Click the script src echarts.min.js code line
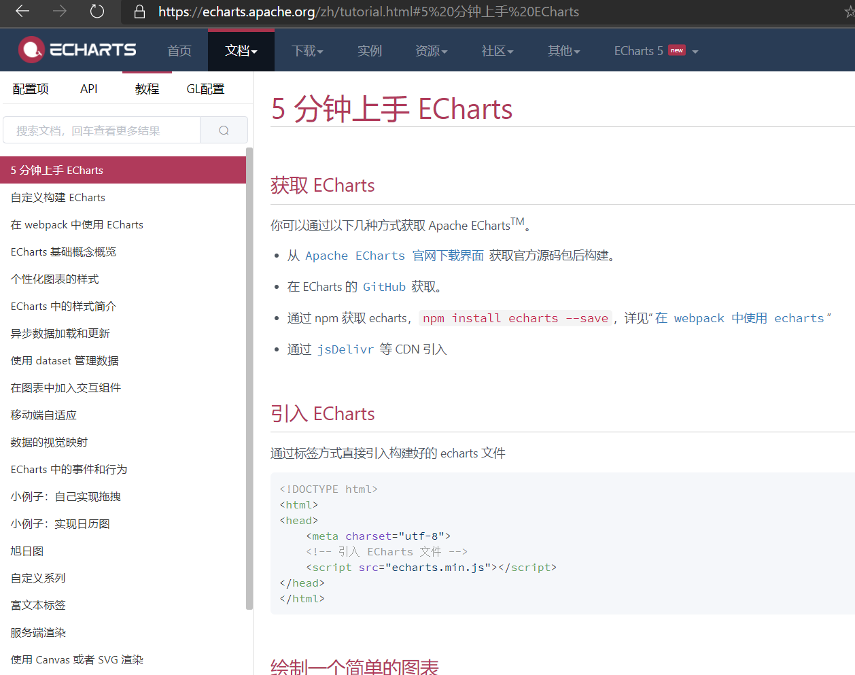 [431, 568]
